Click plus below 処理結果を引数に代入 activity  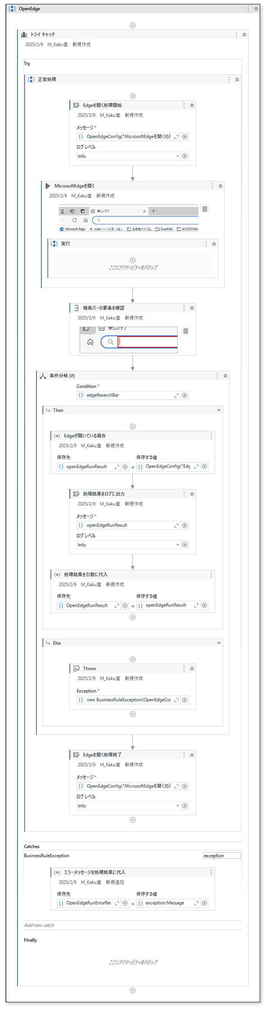132,617
